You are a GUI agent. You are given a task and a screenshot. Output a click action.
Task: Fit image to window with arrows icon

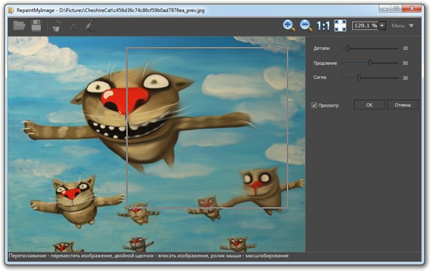pos(340,26)
